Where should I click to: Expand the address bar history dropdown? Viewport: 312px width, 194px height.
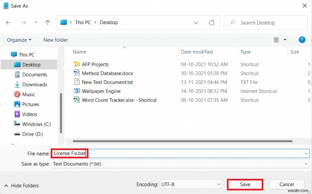point(196,23)
